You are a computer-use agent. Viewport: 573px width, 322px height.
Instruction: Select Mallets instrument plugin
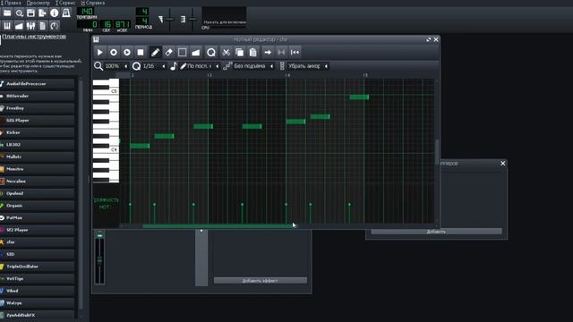pyautogui.click(x=38, y=157)
